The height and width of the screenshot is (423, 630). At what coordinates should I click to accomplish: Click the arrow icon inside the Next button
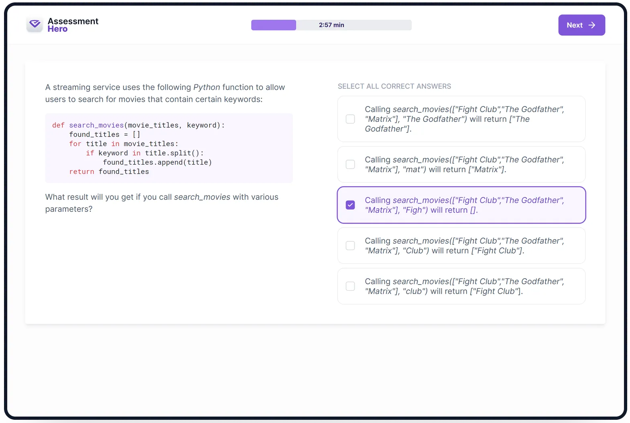tap(591, 25)
